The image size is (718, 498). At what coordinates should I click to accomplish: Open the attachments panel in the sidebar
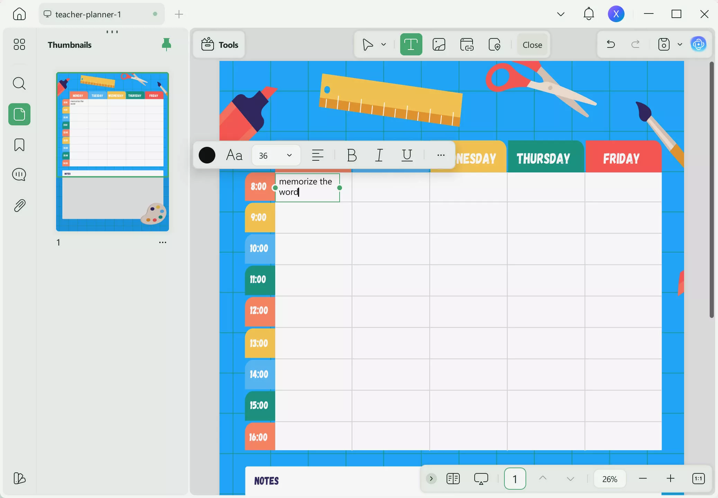pos(19,205)
